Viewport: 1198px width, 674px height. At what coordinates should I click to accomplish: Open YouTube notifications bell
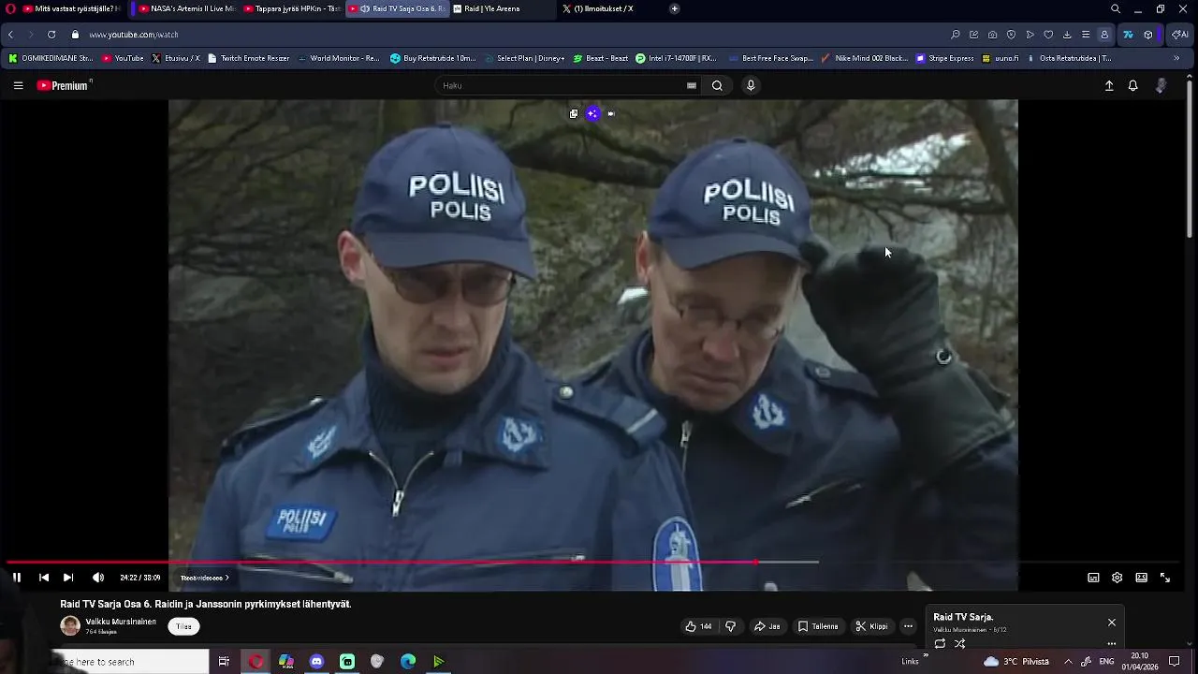click(x=1132, y=85)
